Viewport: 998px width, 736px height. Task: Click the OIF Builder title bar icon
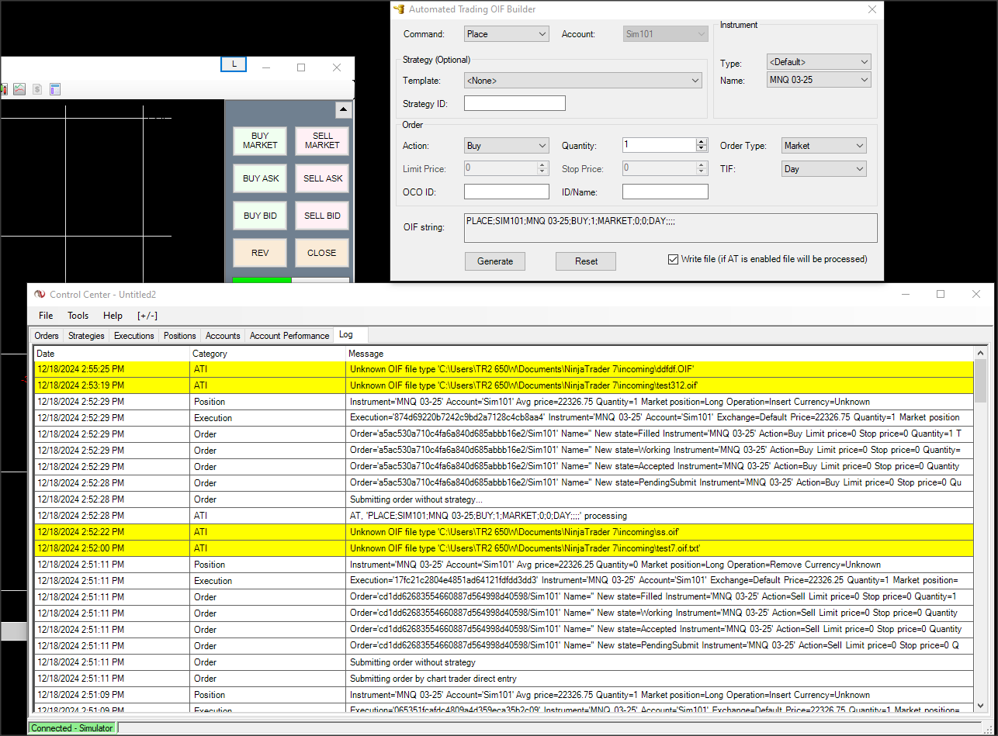[399, 9]
